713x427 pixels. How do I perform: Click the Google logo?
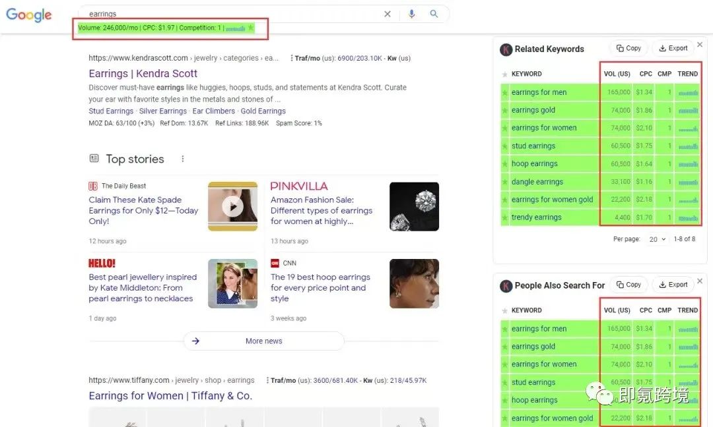(x=28, y=14)
